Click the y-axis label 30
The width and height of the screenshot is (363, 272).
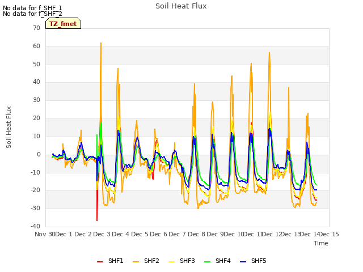point(36,100)
